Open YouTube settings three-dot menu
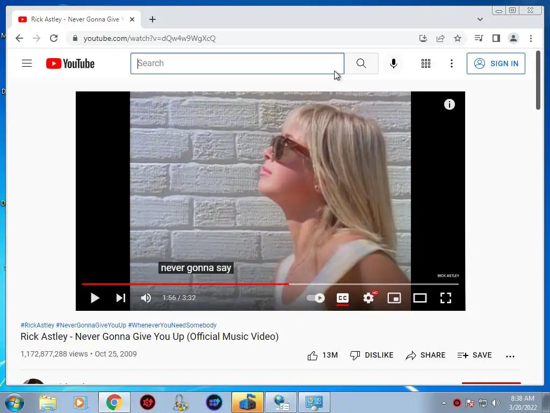 (x=451, y=63)
